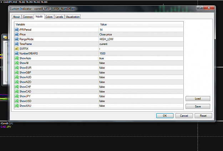Click the Load button
The width and height of the screenshot is (223, 151).
coord(198,99)
